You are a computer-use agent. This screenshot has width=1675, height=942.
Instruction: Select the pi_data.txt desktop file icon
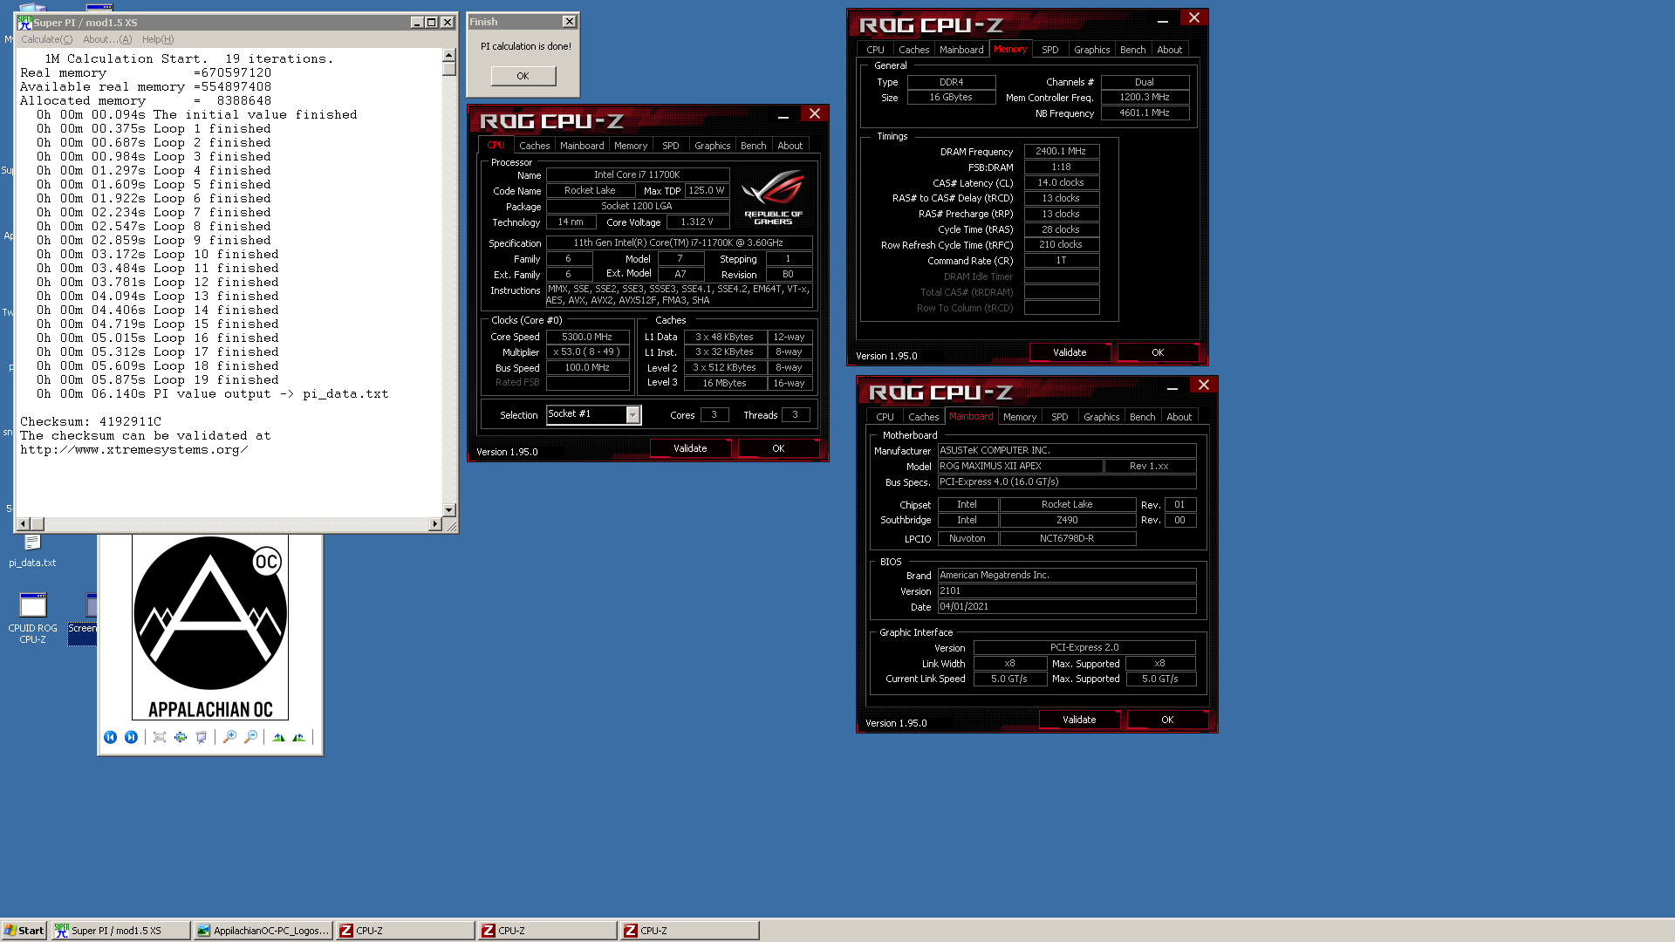32,550
